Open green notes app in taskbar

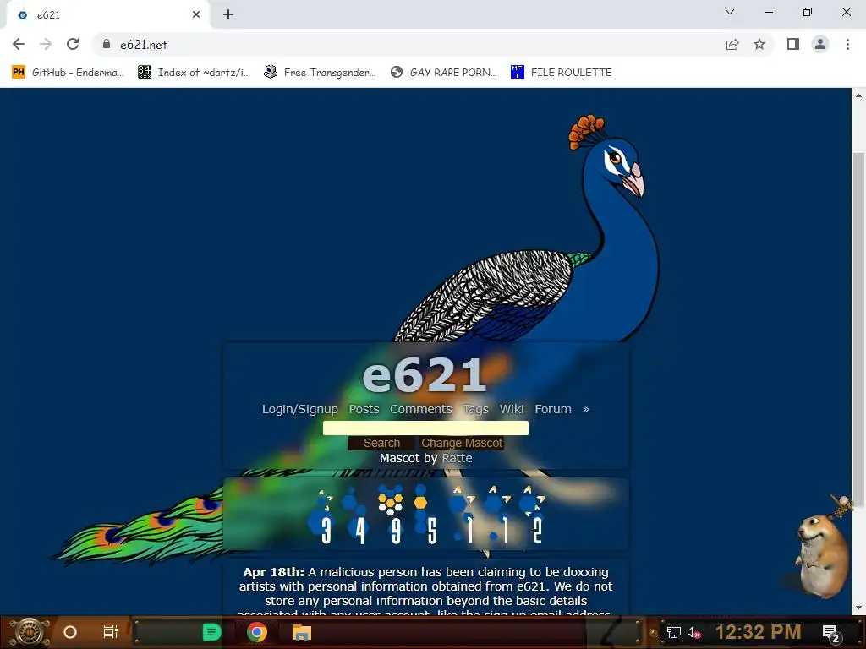coord(211,632)
